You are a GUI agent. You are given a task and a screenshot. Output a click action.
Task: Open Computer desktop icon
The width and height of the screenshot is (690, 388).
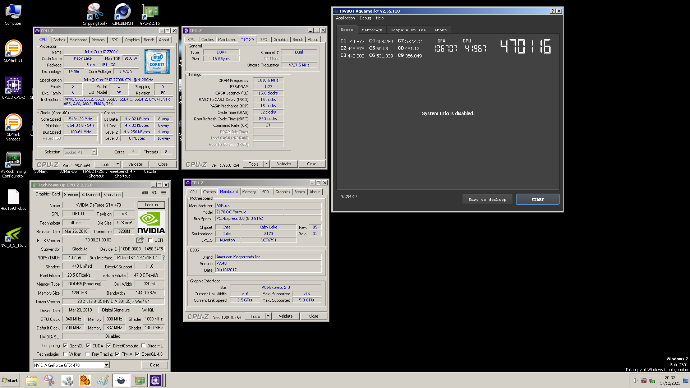pyautogui.click(x=13, y=14)
